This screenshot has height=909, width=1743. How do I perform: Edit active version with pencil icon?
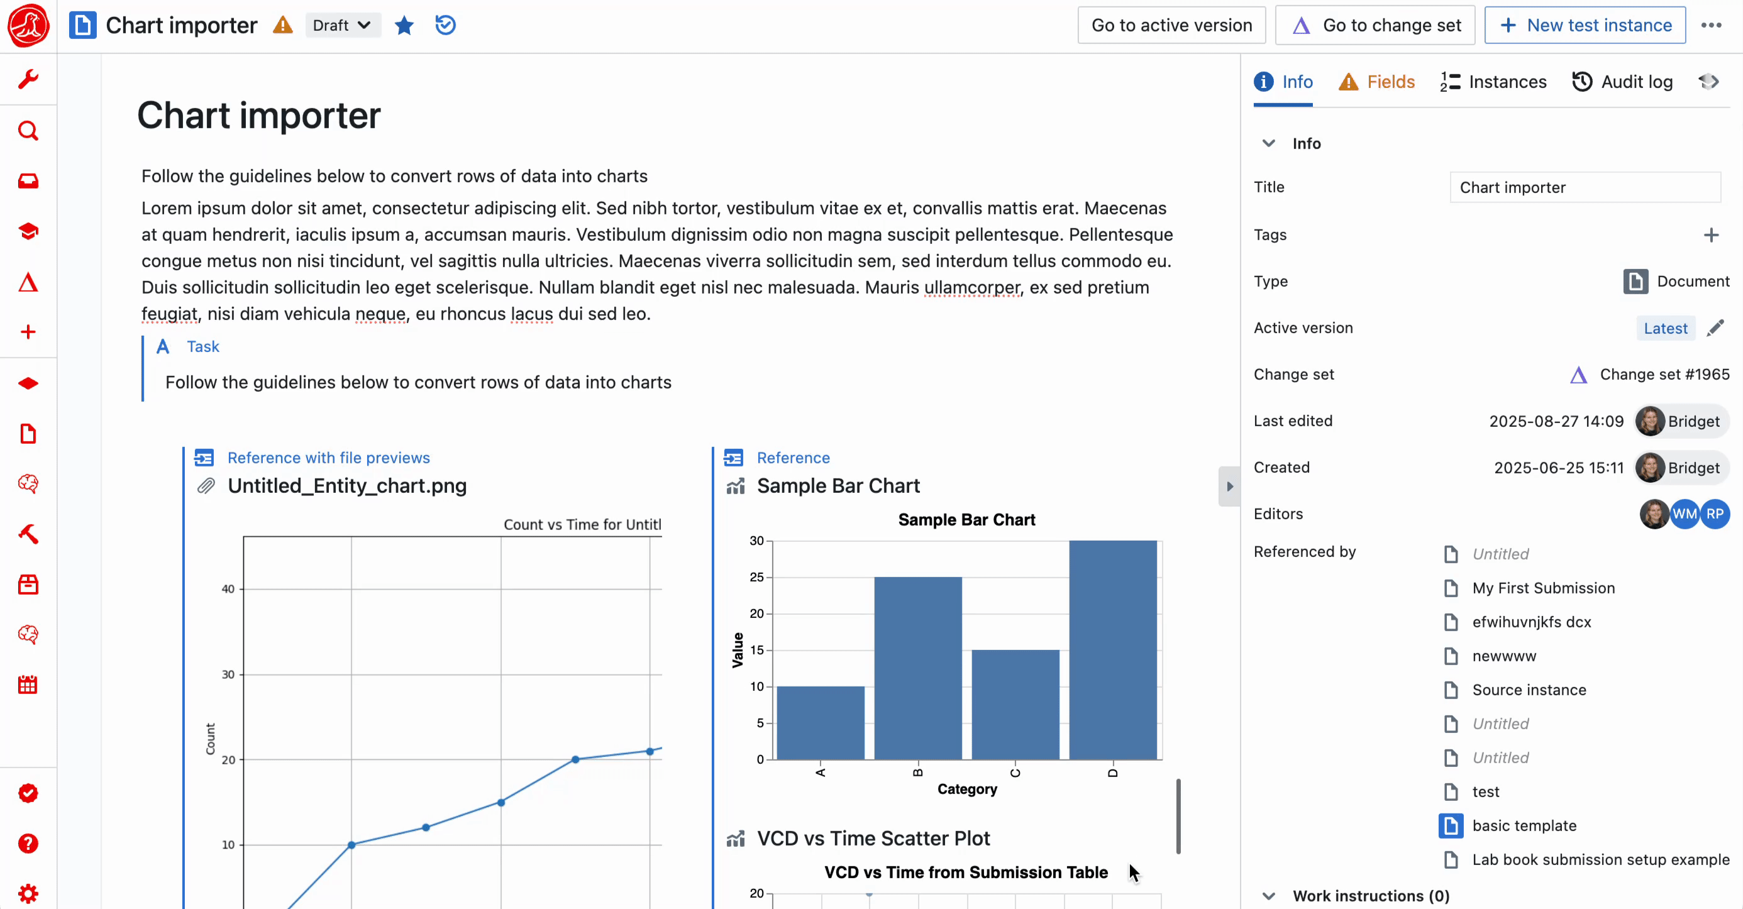pyautogui.click(x=1715, y=328)
